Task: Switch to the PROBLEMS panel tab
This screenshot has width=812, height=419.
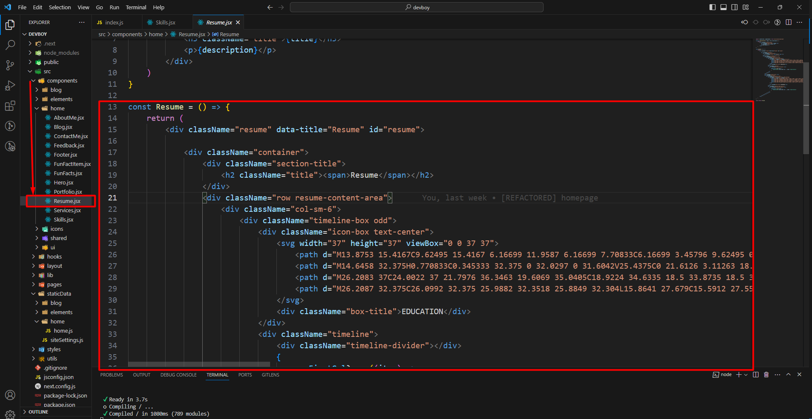Action: pos(112,375)
